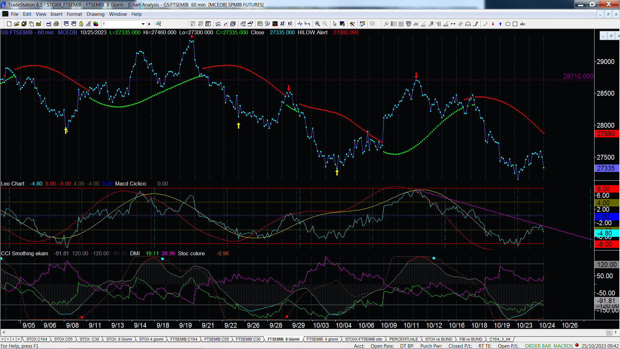Click the Macd Ciclico indicator label
The height and width of the screenshot is (349, 620).
[x=130, y=184]
